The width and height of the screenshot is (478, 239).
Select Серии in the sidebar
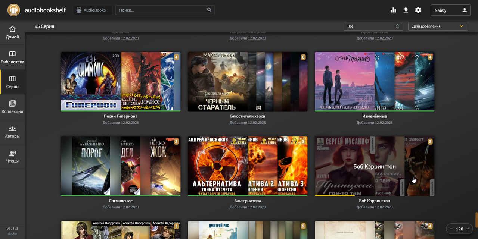coord(12,82)
